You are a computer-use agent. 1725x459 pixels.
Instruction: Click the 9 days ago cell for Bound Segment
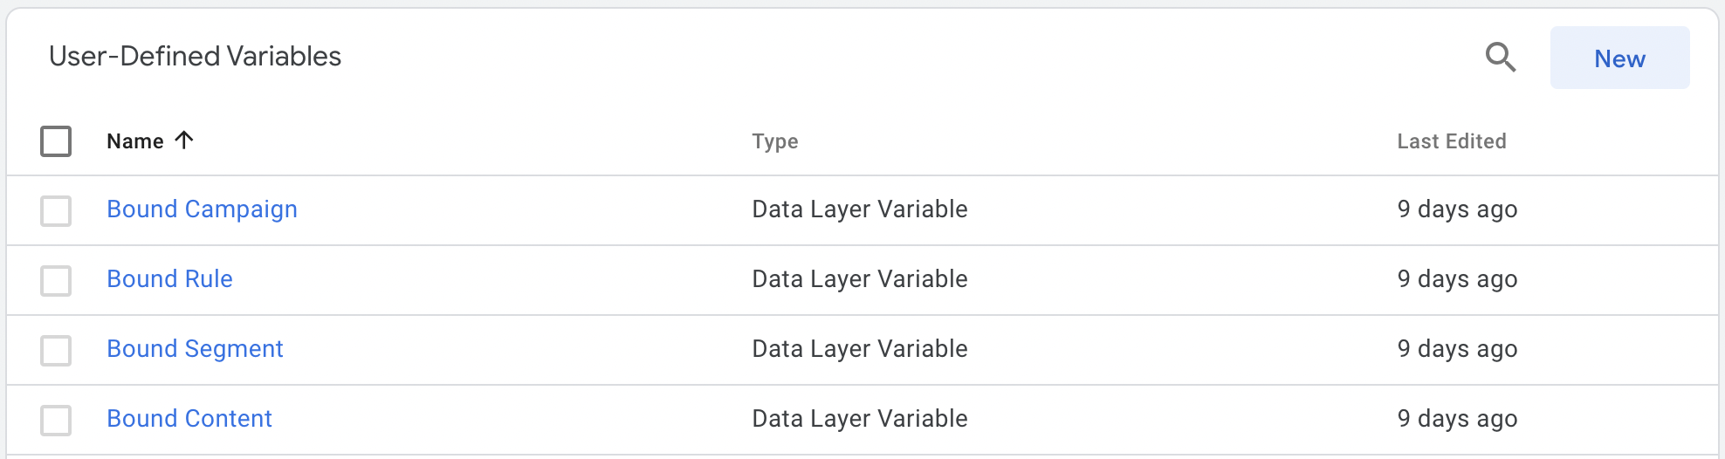(1457, 349)
